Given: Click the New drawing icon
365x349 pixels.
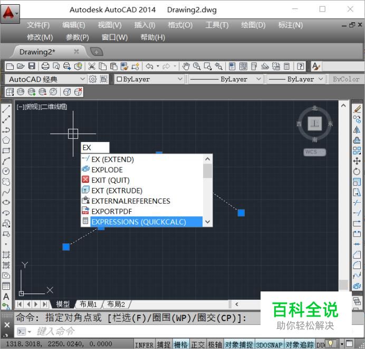Looking at the screenshot, I should 10,67.
